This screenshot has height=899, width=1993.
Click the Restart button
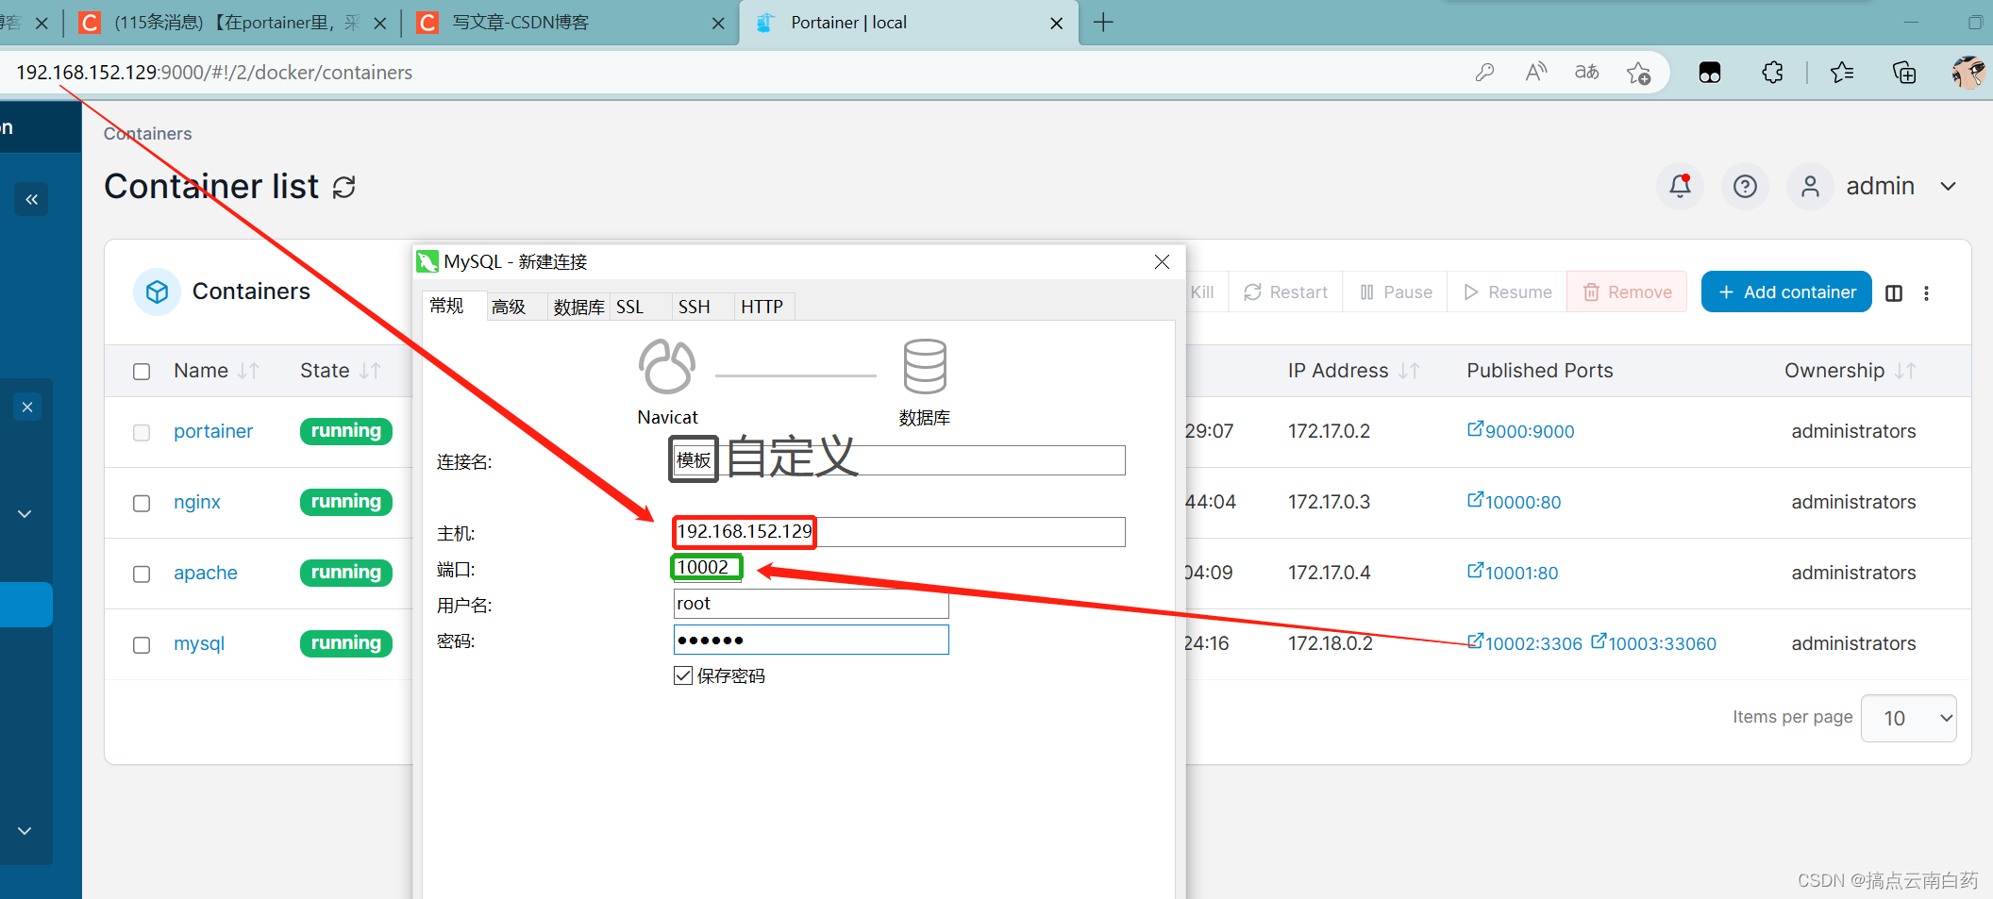pos(1285,292)
